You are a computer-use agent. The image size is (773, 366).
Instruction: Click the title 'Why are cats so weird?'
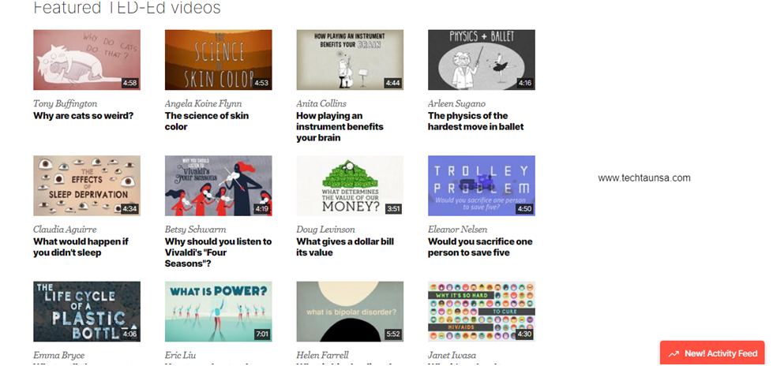[84, 116]
